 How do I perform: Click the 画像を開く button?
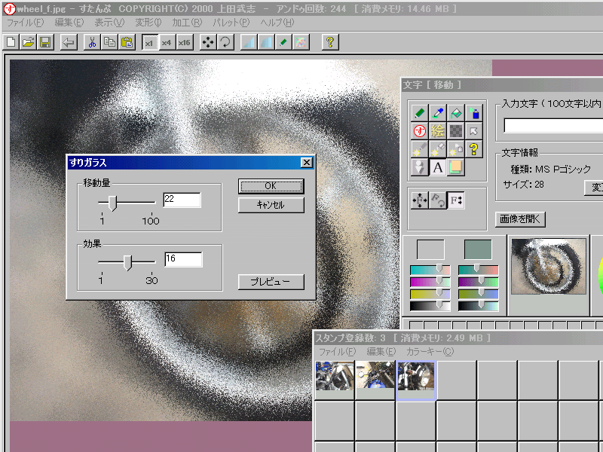point(520,219)
